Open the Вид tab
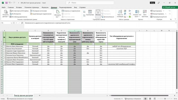The image size is (178, 100). point(75,7)
